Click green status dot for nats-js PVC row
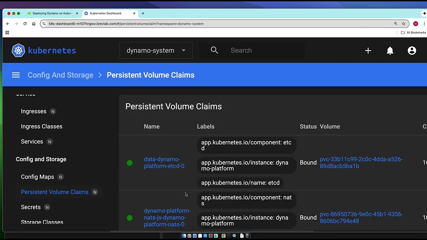427x240 pixels. (x=130, y=218)
